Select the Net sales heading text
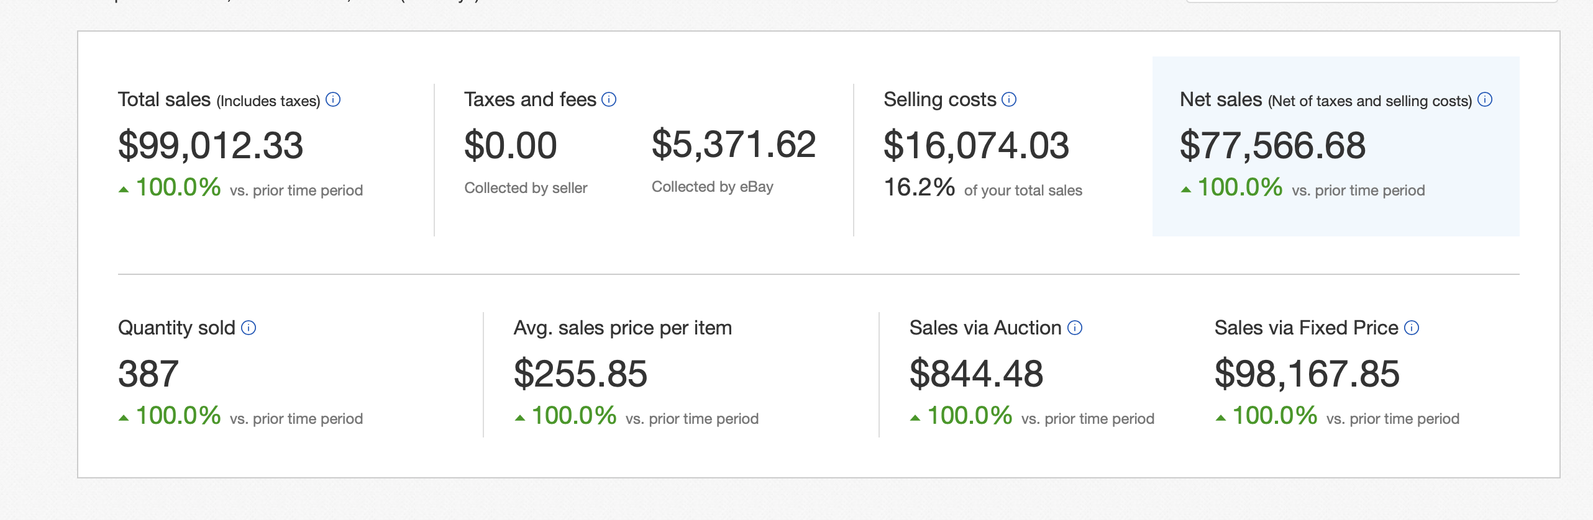Screen dimensions: 1593x520 pos(1221,99)
